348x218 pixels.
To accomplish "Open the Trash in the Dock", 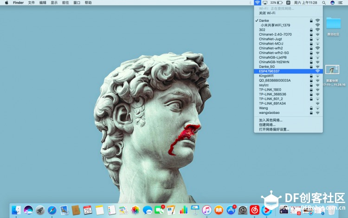I will (331, 211).
